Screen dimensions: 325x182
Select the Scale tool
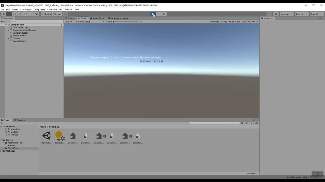coord(20,14)
